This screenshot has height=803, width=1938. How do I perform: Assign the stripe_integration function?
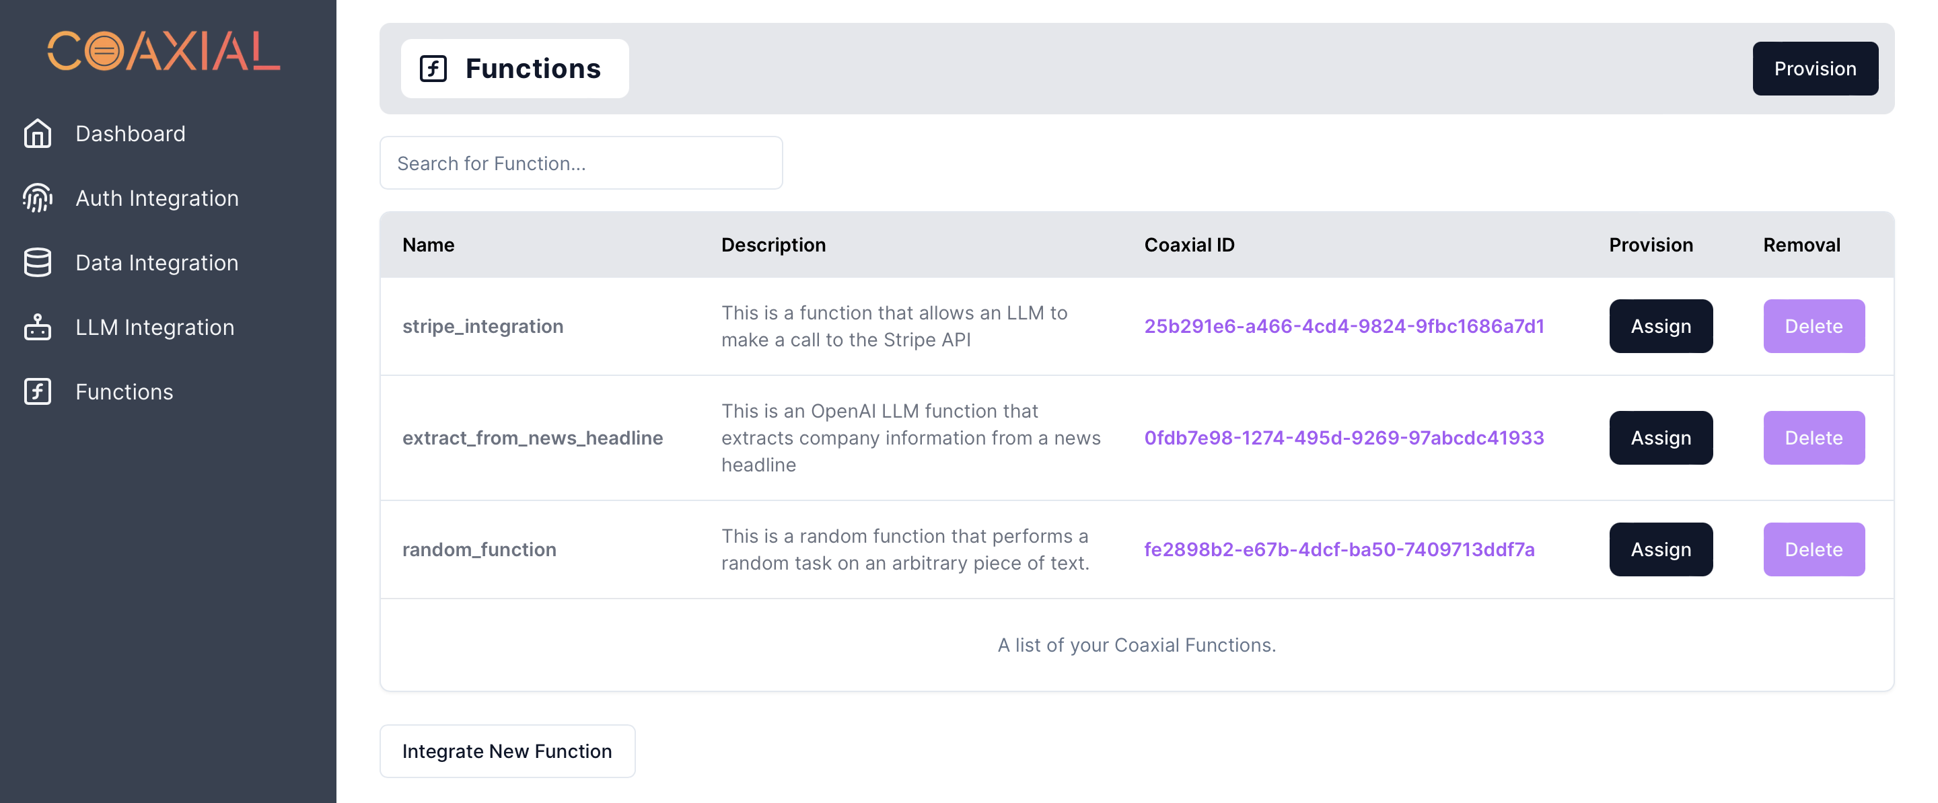(x=1660, y=326)
